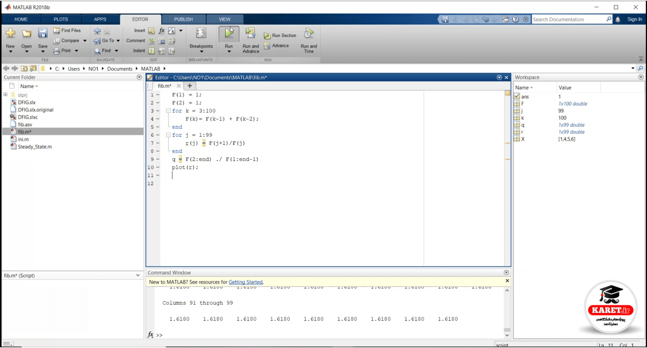Switch to the PLOTS tab

point(61,19)
